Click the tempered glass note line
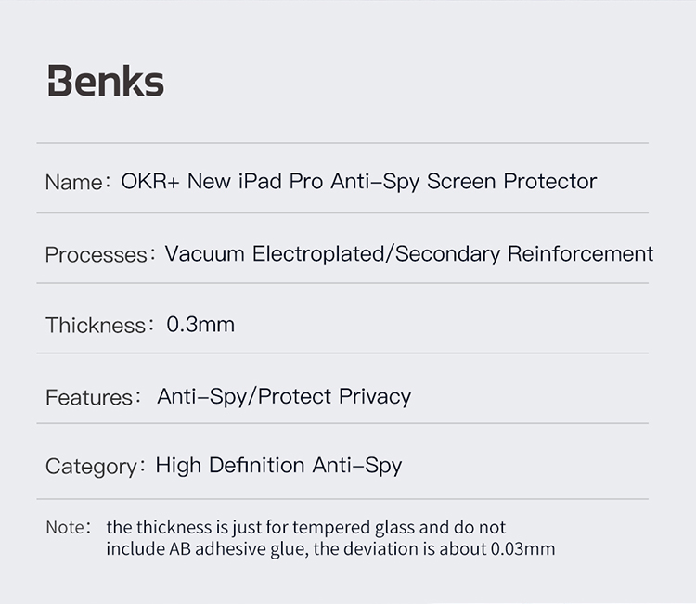 point(306,528)
